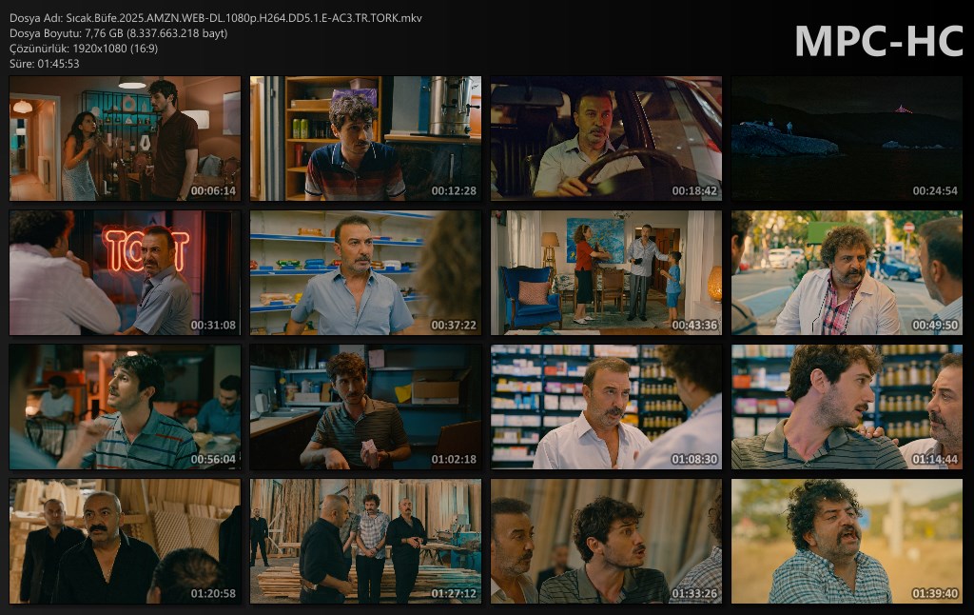
Task: Click the street scene thumbnail at 00:49:50
Action: point(847,272)
